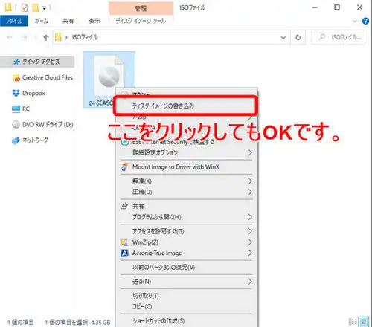Open プログラムから開く(H) submenu
This screenshot has height=327, width=372.
pyautogui.click(x=186, y=217)
